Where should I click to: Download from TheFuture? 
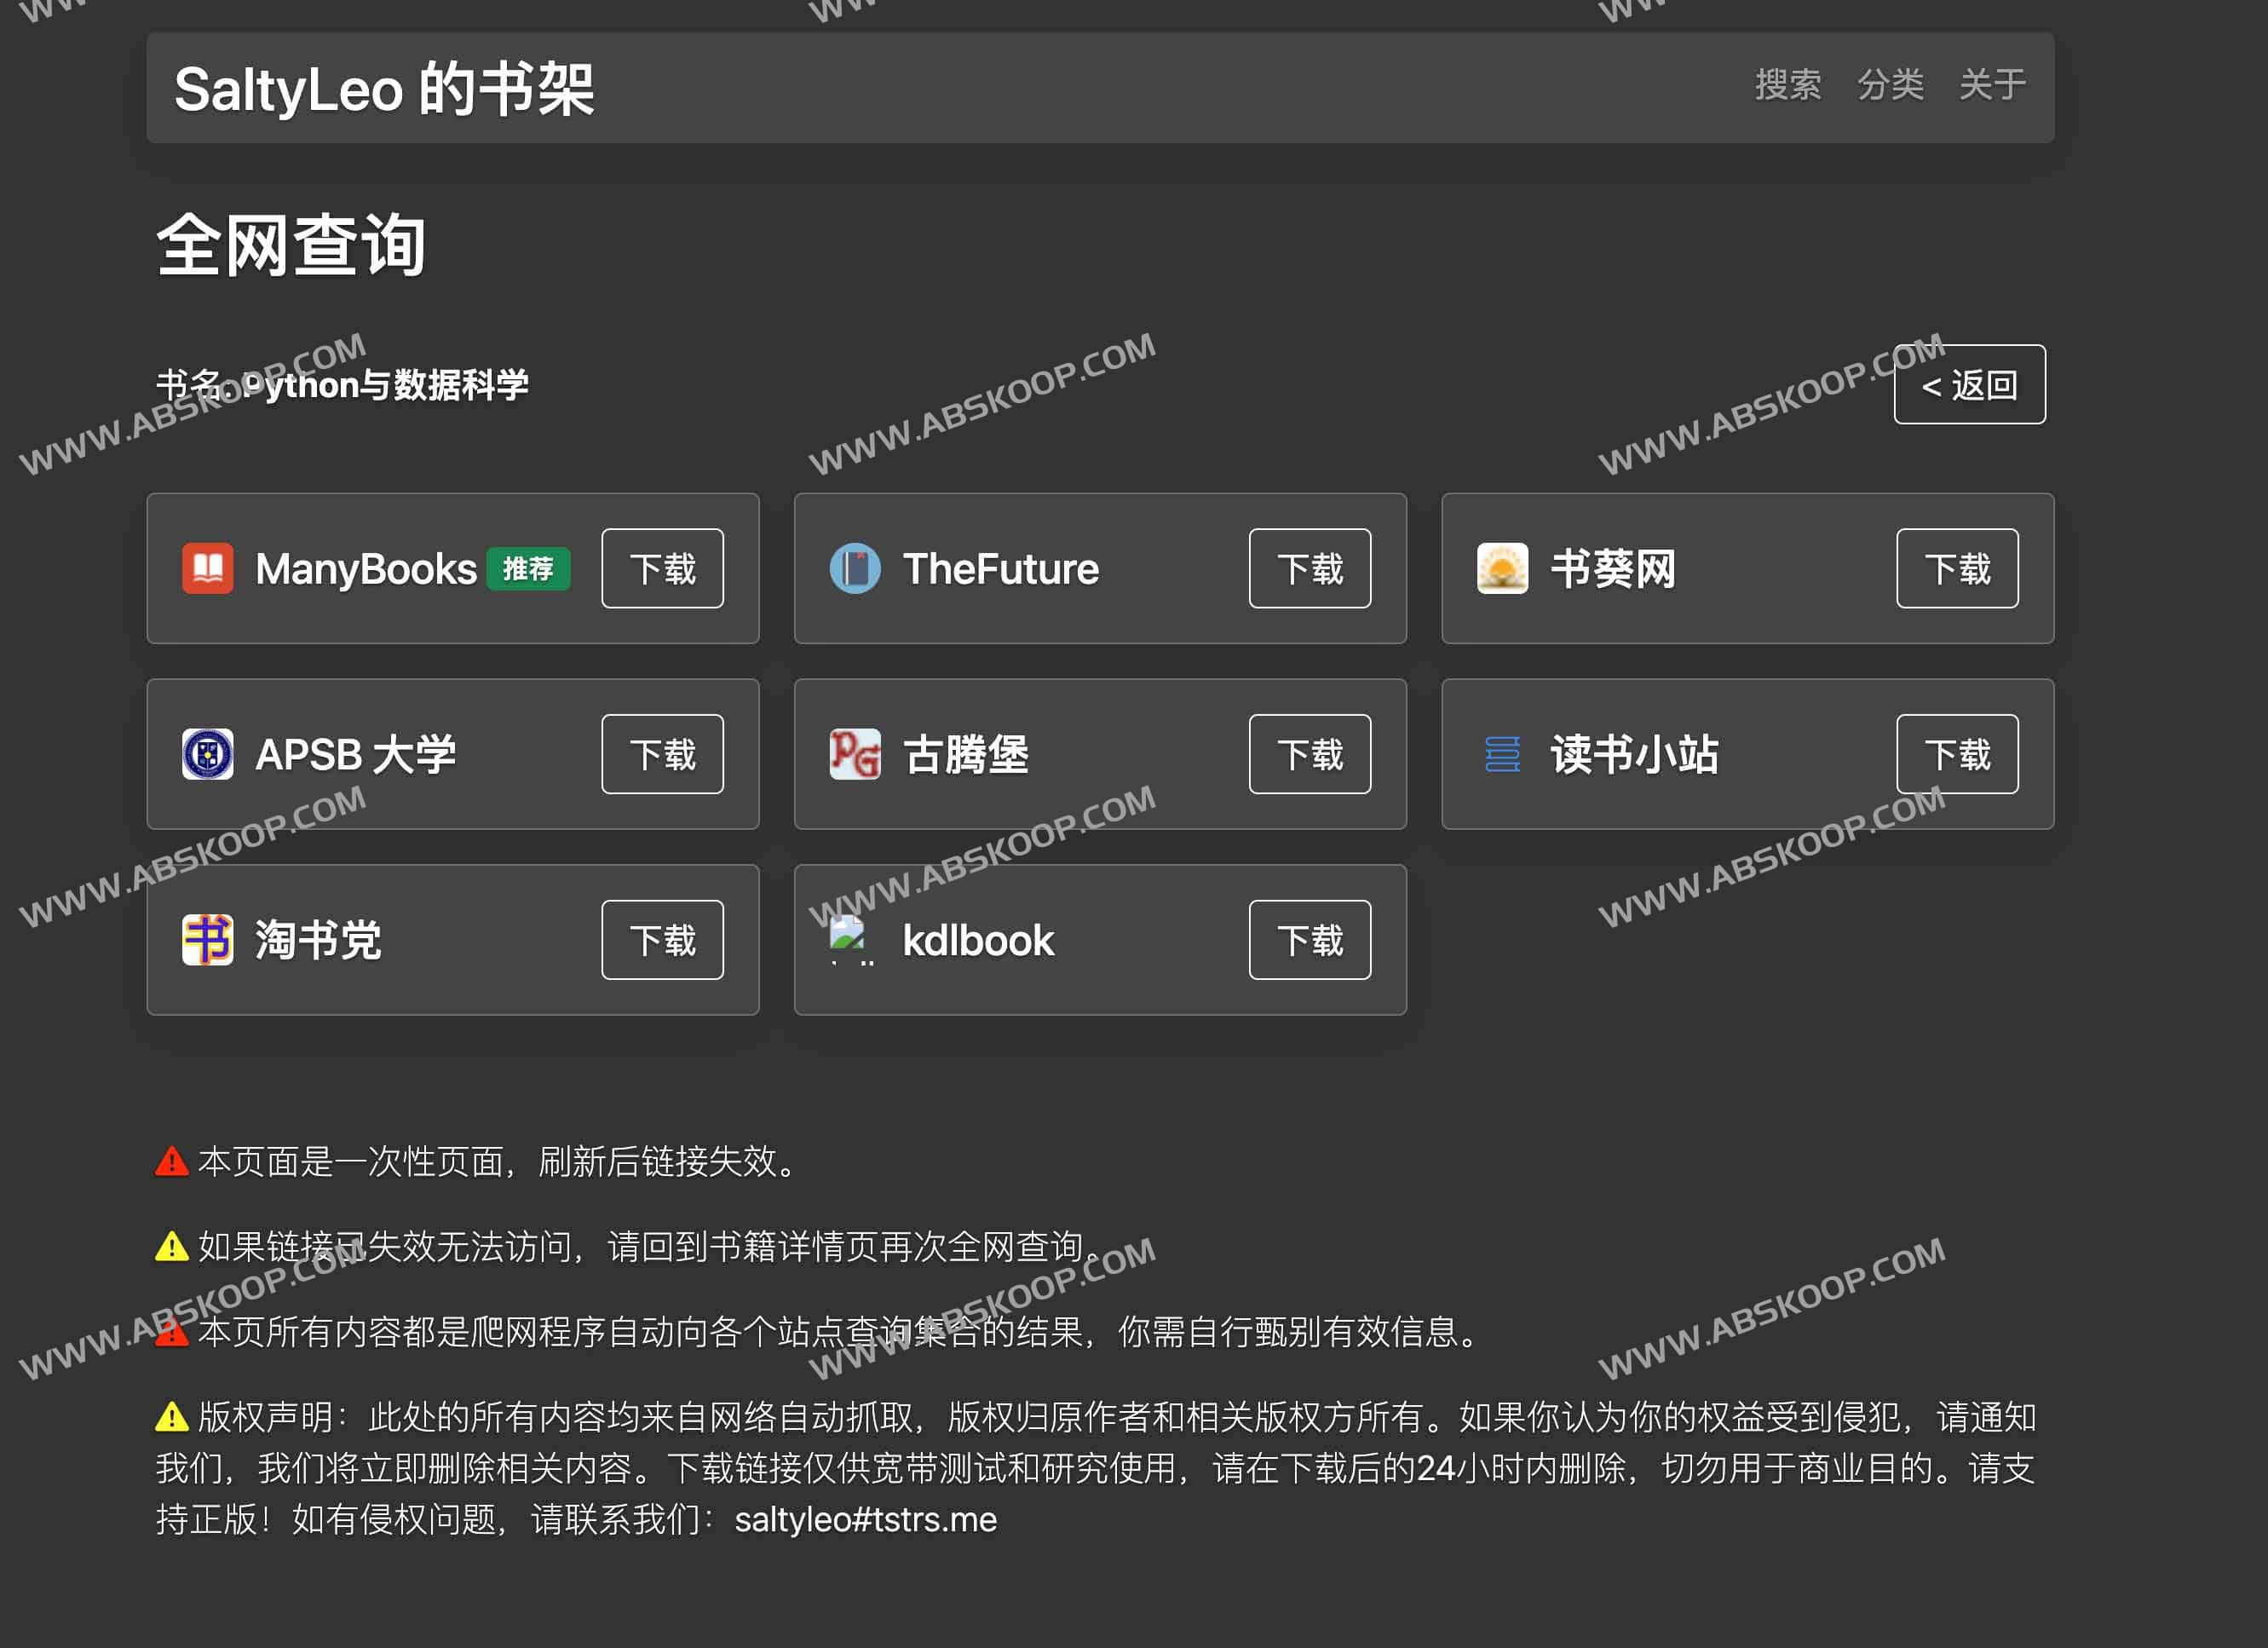[x=1309, y=568]
